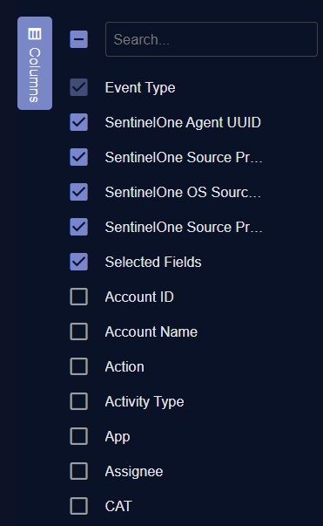Click the Columns panel icon

(x=35, y=34)
